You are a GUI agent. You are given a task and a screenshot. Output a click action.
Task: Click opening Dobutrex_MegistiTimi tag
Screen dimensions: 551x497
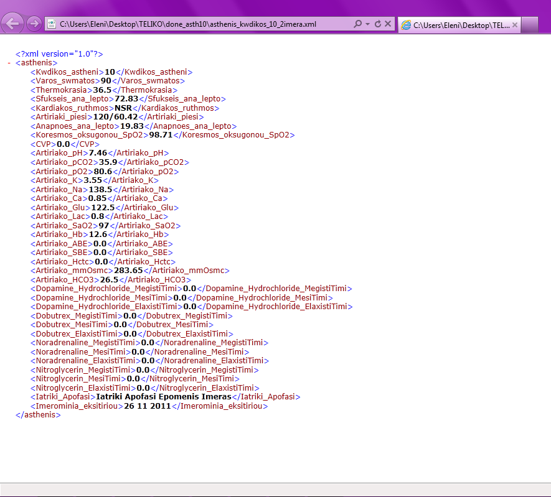(x=77, y=316)
